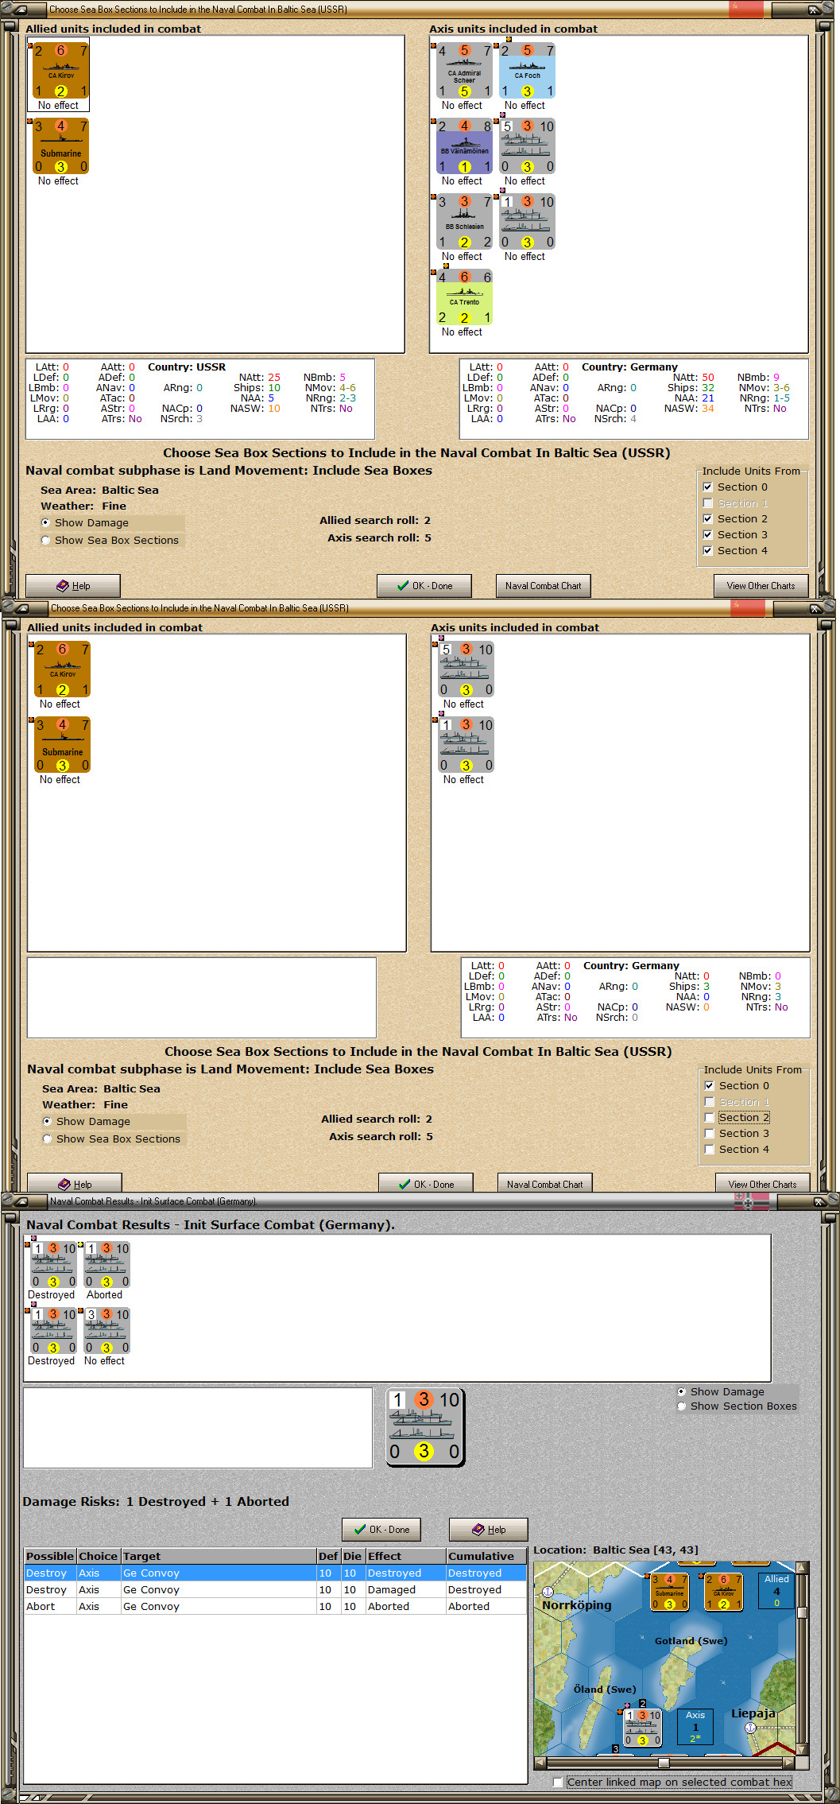The image size is (840, 1804).
Task: Select the Destroy row with Damaged effect
Action: tap(276, 1589)
